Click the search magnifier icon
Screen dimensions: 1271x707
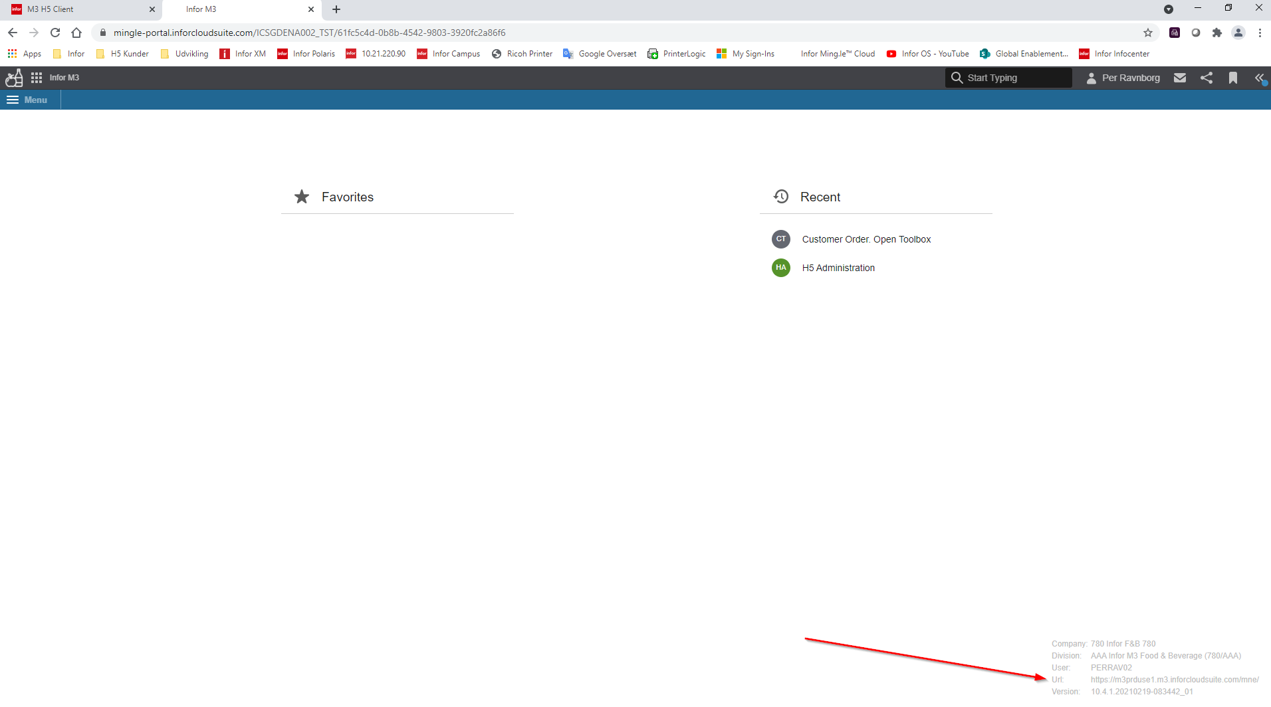click(957, 78)
